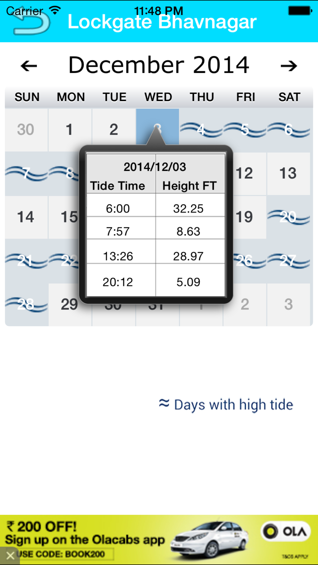Select high tide day 6

point(288,130)
